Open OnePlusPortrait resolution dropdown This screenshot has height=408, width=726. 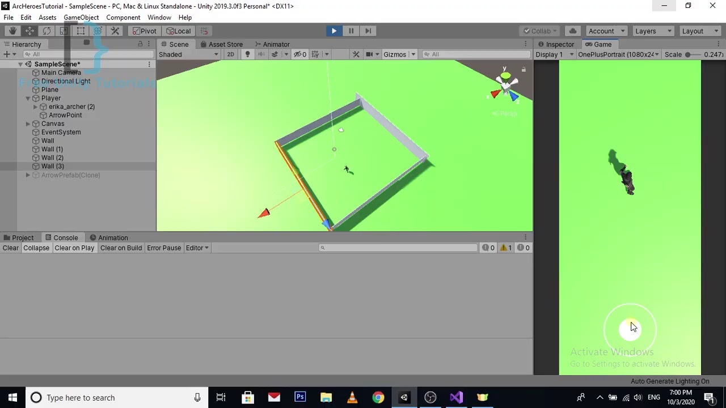coord(618,54)
